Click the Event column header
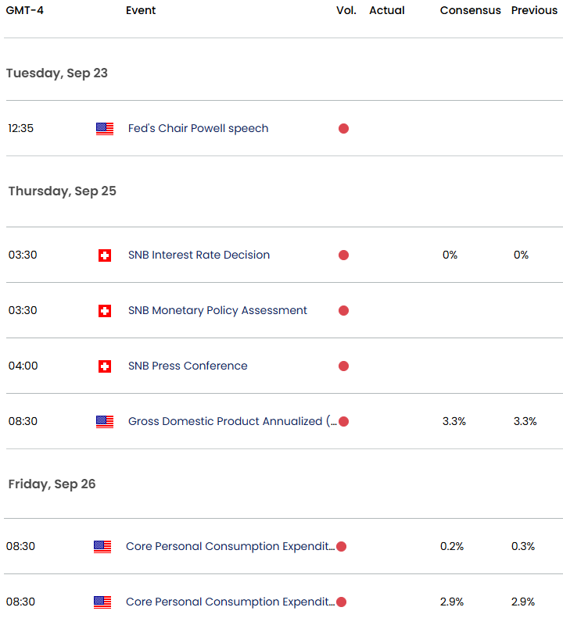This screenshot has width=563, height=618. click(x=141, y=11)
